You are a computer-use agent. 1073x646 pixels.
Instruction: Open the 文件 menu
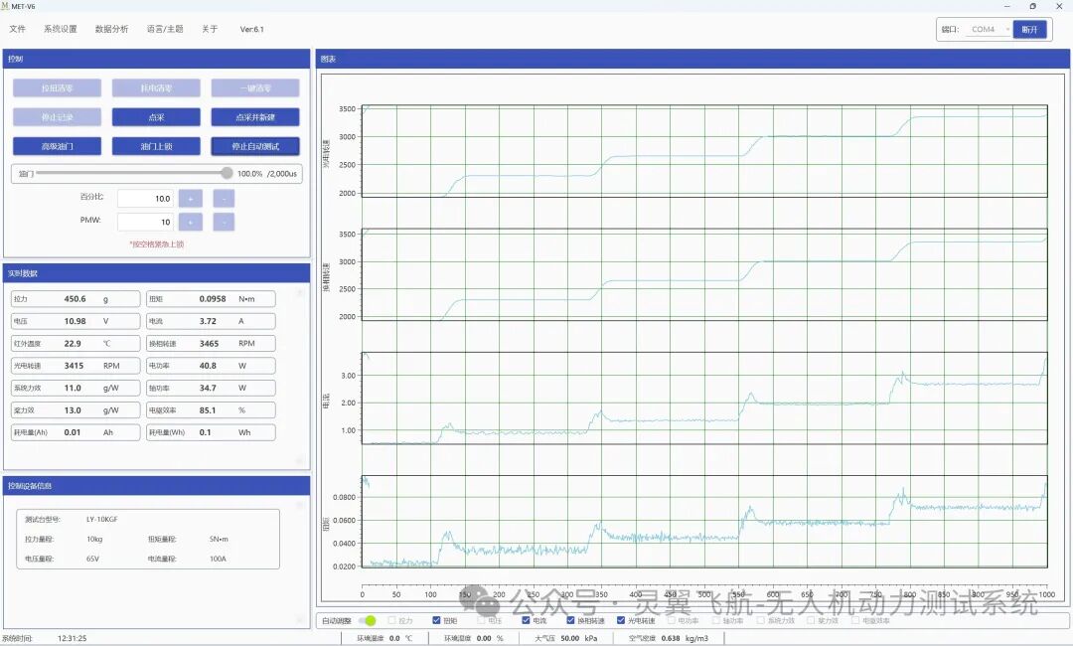pyautogui.click(x=17, y=29)
